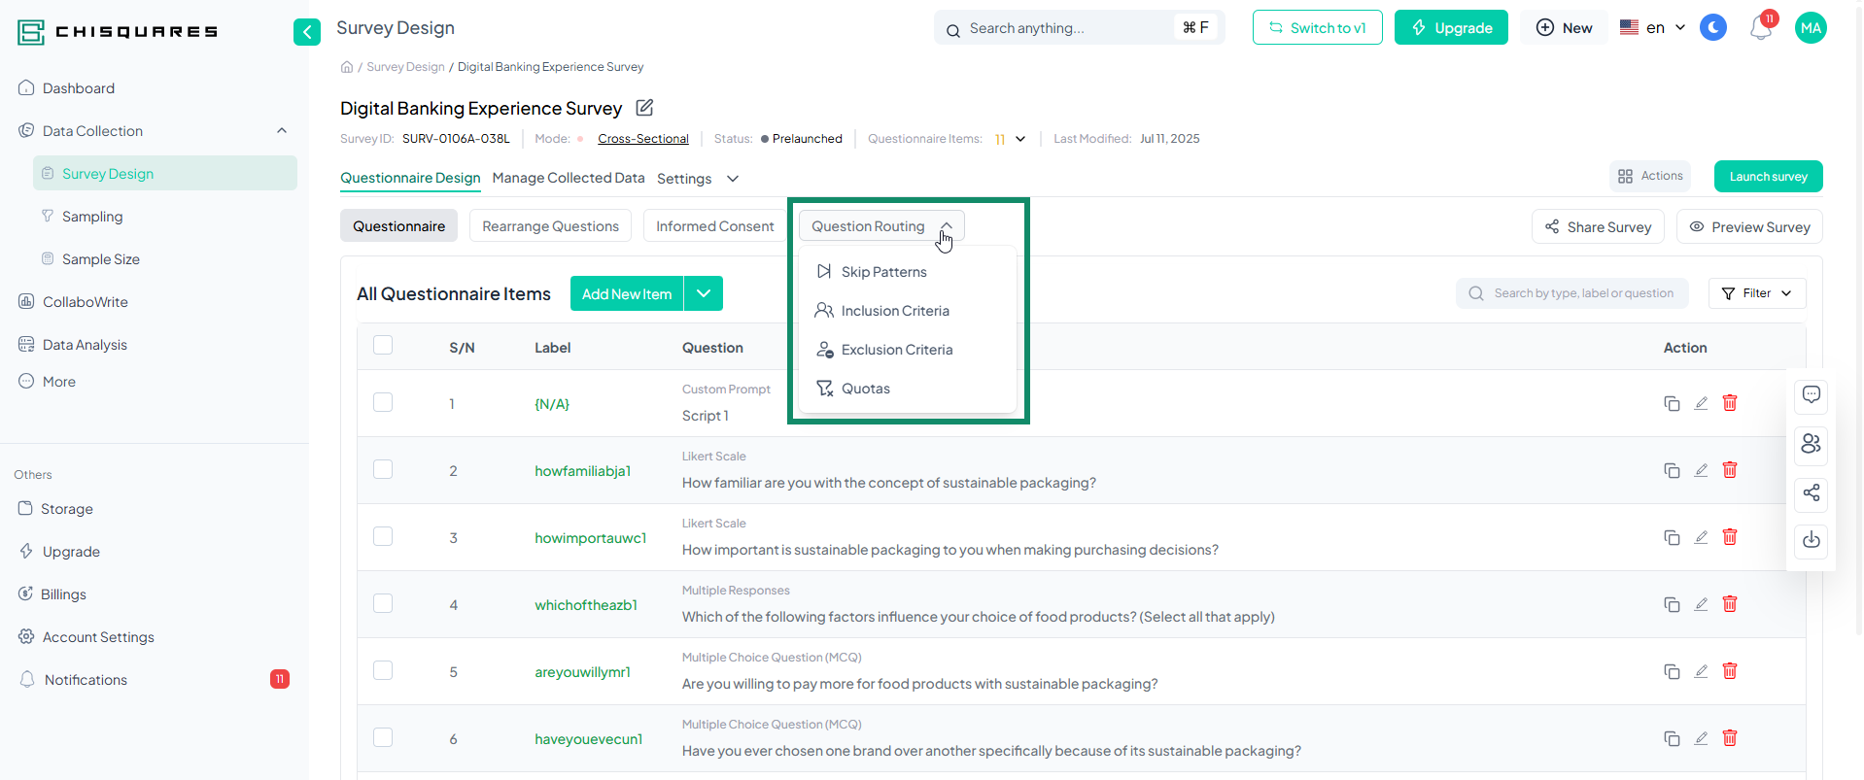This screenshot has height=780, width=1864.
Task: Toggle dark mode moon icon
Action: (x=1713, y=28)
